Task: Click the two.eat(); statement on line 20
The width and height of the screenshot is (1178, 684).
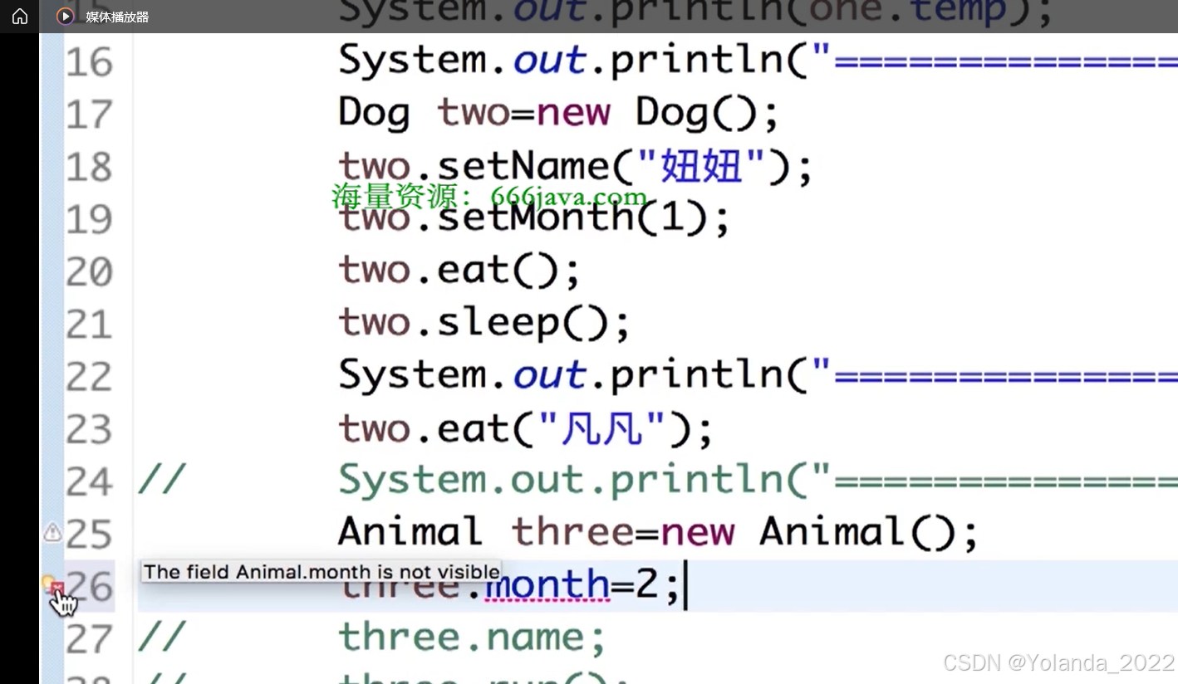Action: (x=459, y=271)
